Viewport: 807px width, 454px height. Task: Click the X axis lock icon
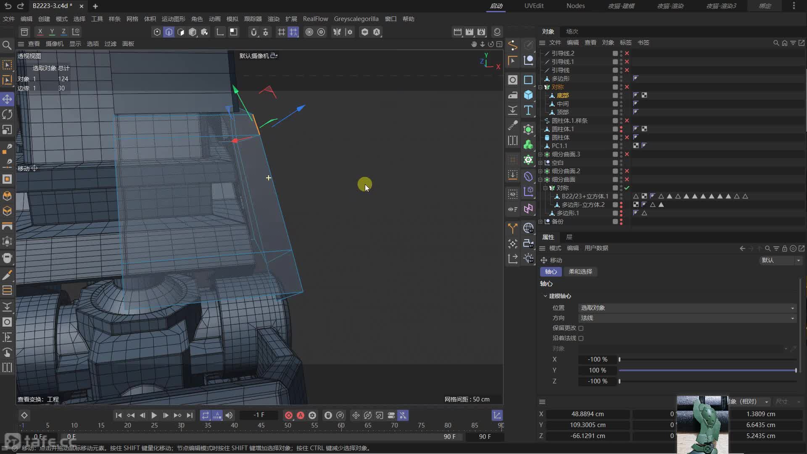tap(40, 32)
